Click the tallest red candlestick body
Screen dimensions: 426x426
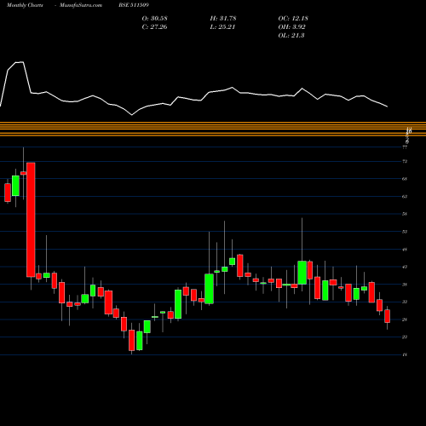[x=31, y=220]
